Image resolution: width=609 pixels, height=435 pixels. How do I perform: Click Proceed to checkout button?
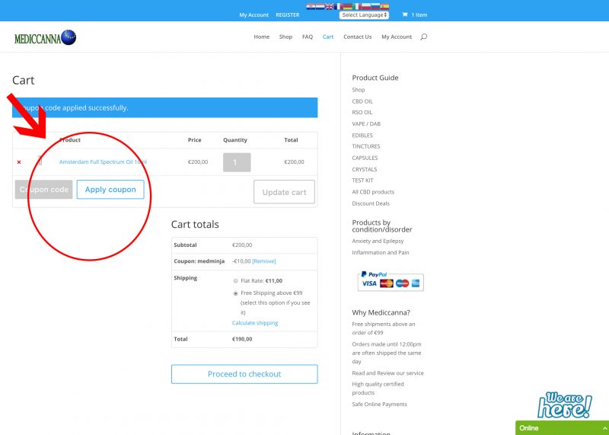click(244, 374)
